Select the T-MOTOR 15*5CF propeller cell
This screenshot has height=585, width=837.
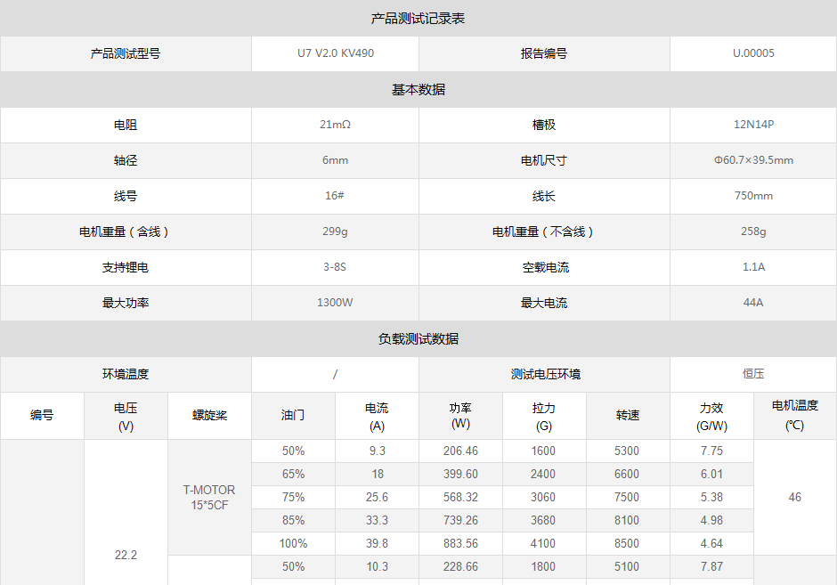(x=209, y=497)
